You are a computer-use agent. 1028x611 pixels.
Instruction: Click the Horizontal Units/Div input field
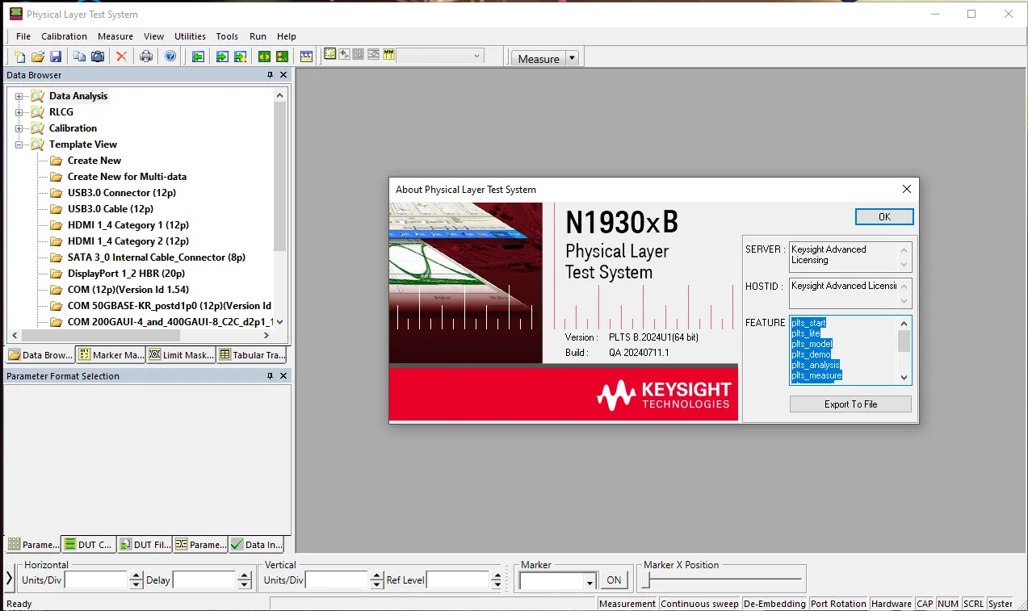95,580
